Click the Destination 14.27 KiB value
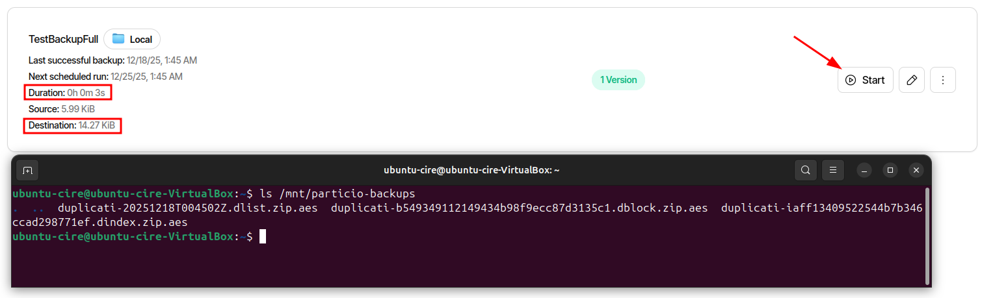 (x=97, y=125)
